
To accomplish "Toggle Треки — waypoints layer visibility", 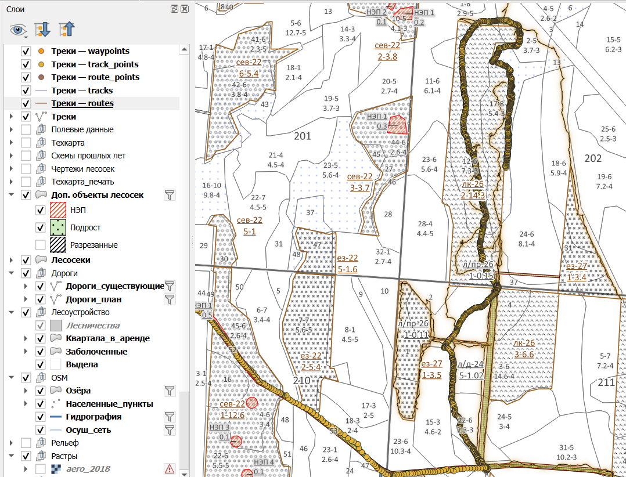I will point(26,52).
